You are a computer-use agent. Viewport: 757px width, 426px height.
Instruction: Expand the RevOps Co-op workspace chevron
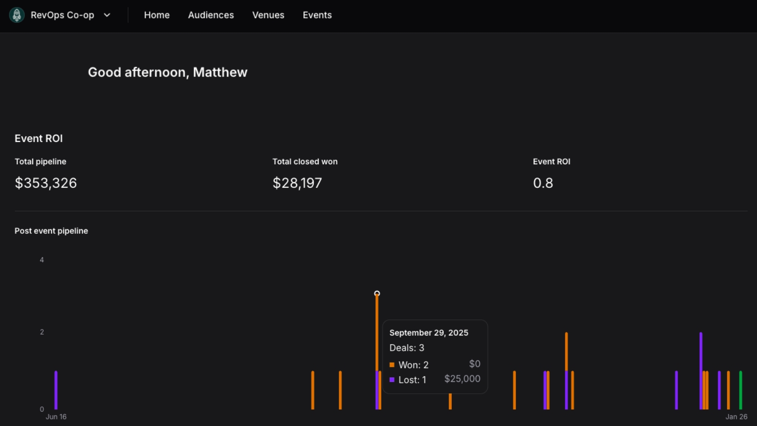click(107, 15)
